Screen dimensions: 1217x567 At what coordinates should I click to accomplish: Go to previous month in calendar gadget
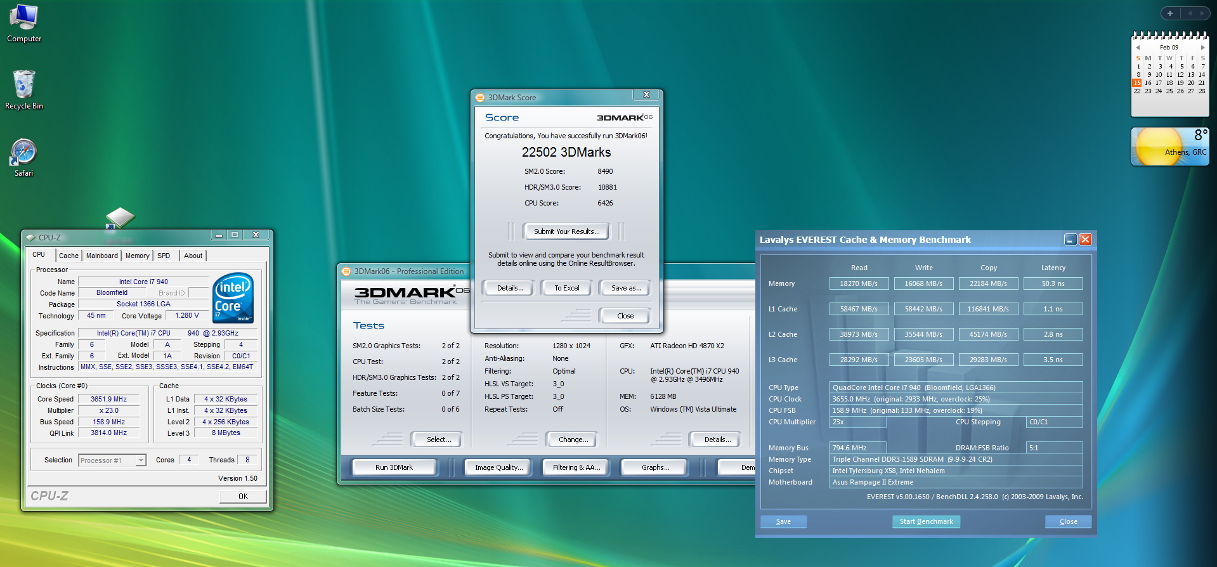1138,48
